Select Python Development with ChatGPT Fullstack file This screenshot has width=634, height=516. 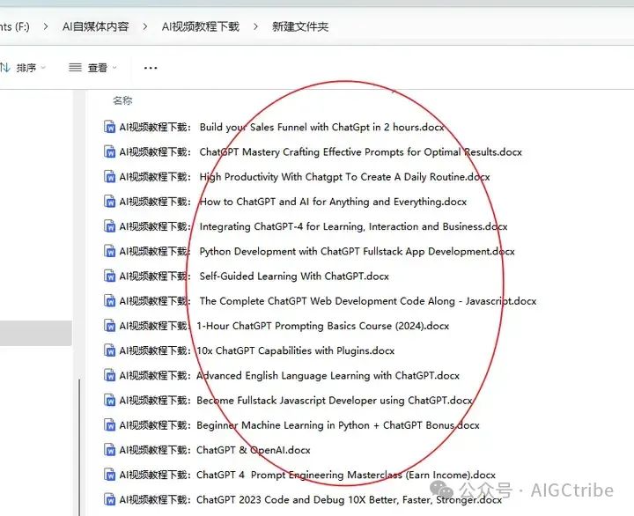point(309,251)
